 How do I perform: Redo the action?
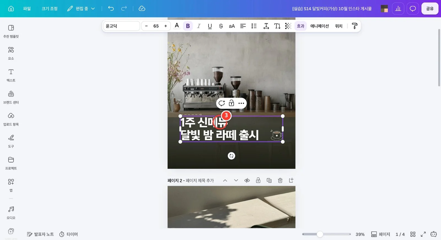click(x=124, y=9)
